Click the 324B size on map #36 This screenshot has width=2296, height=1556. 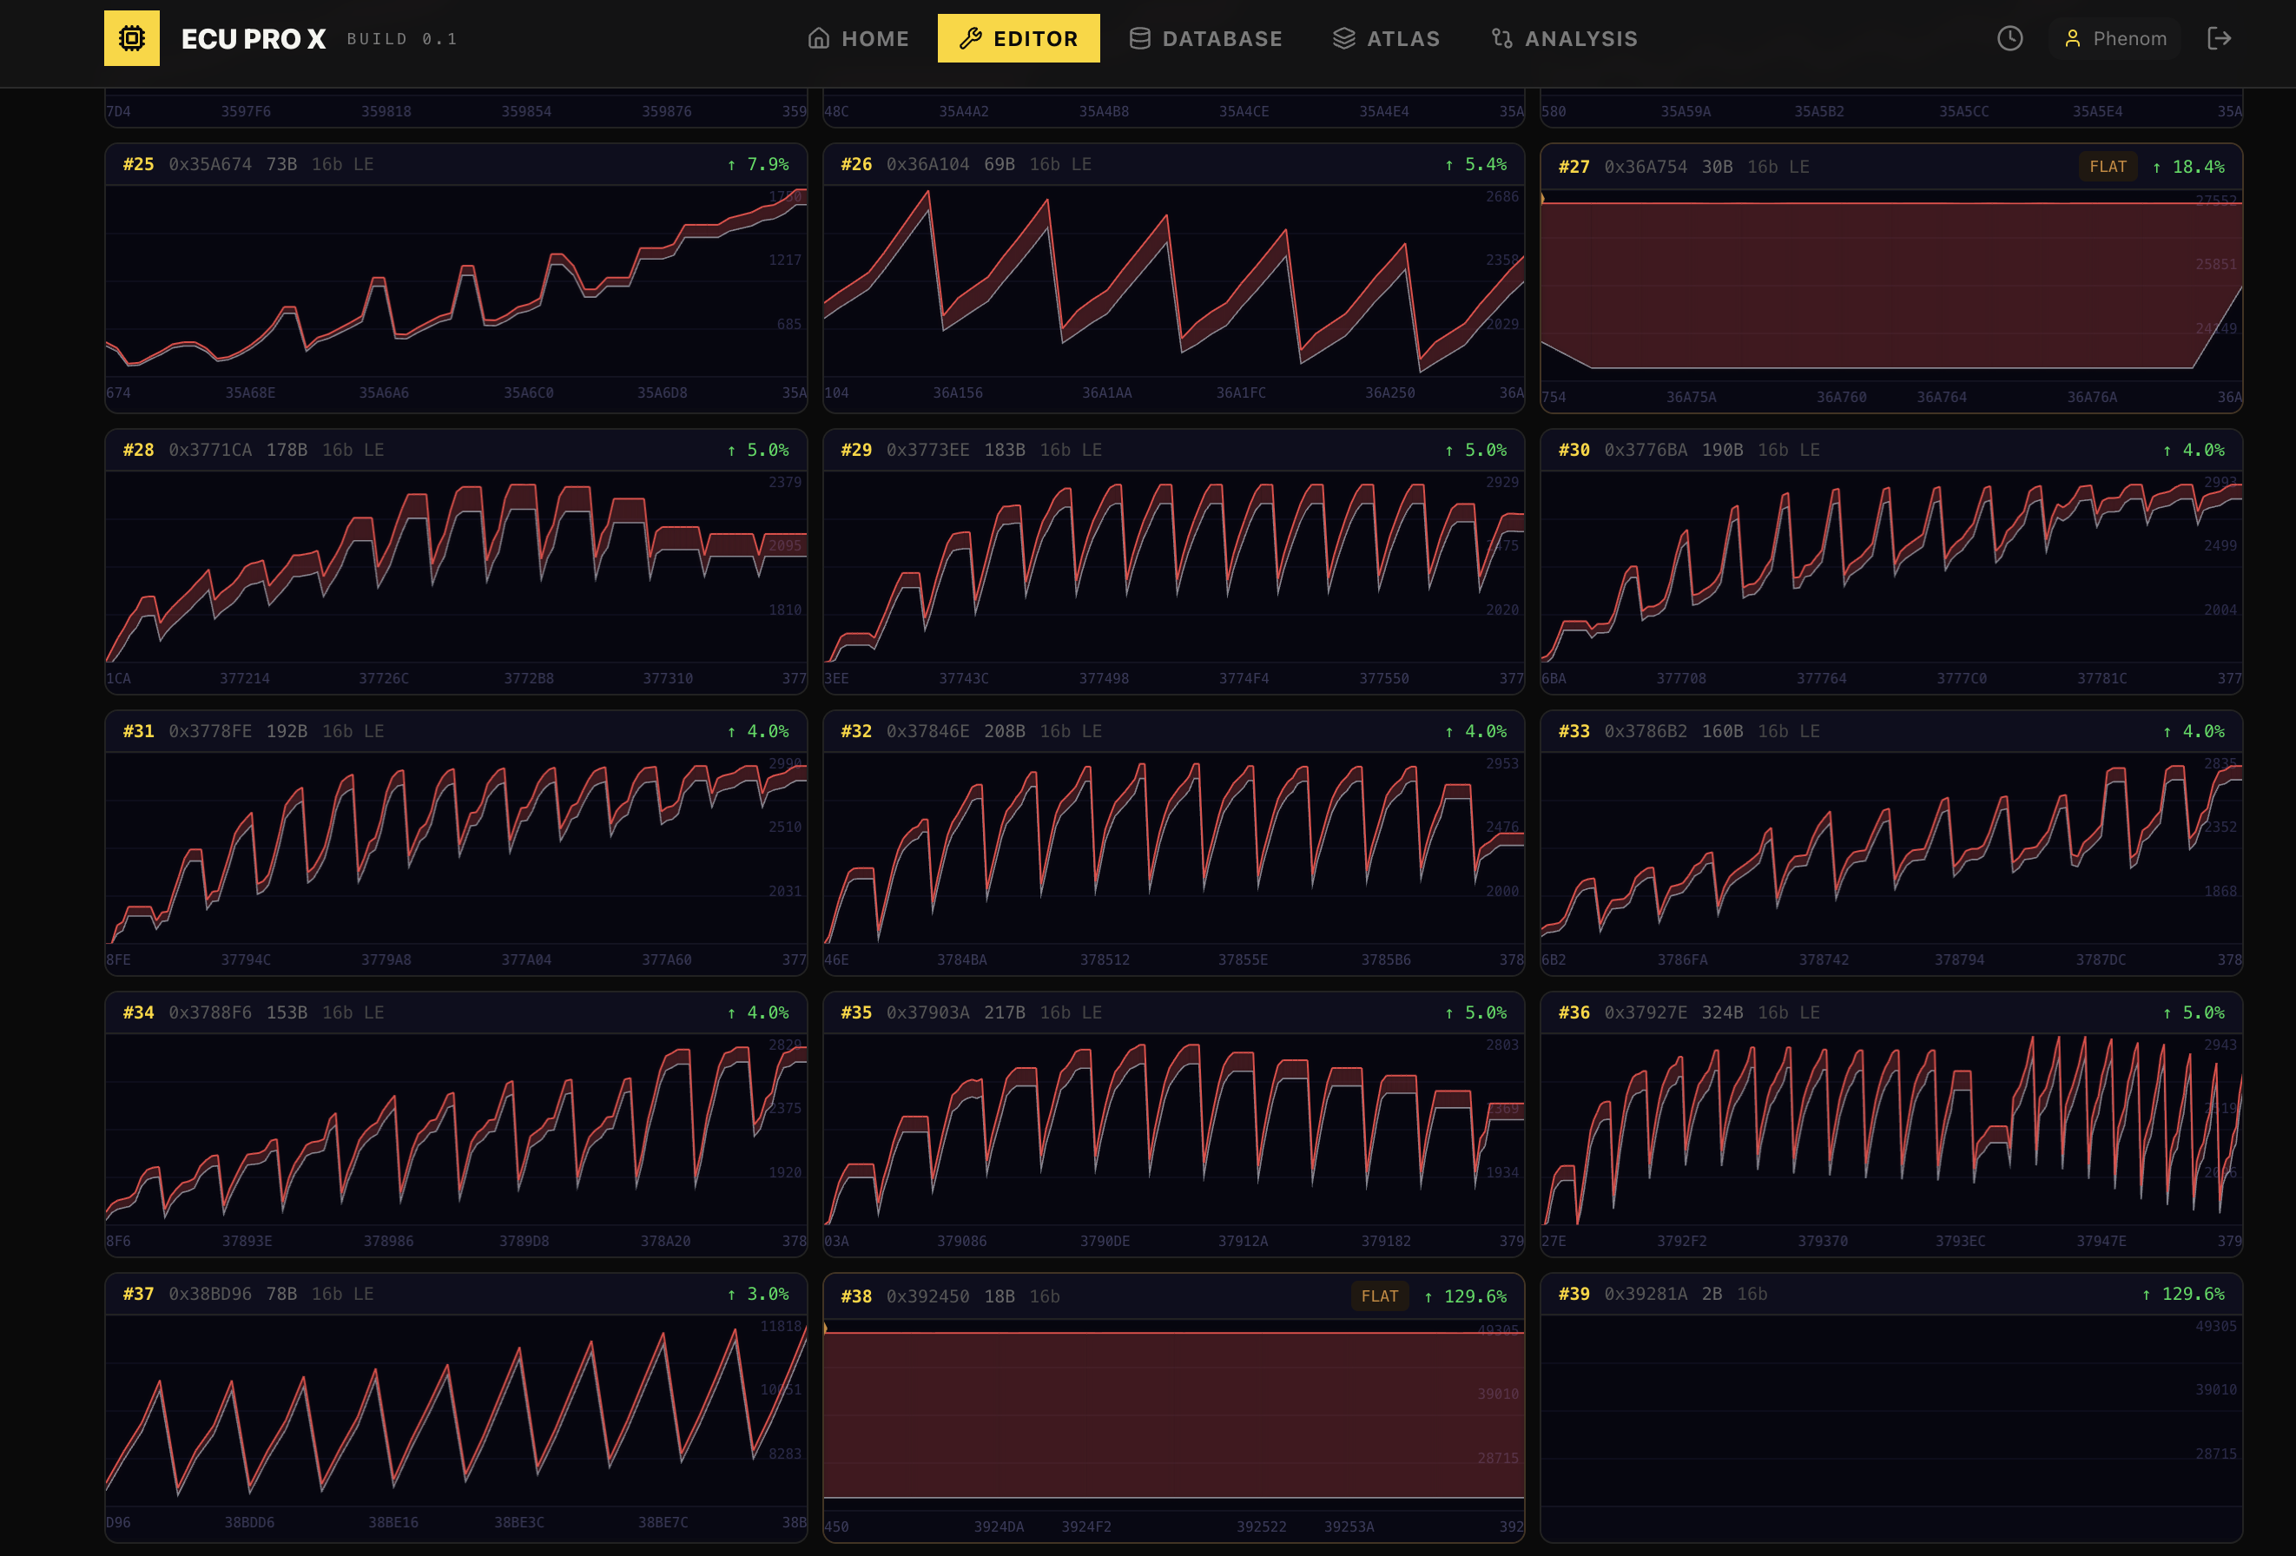(1722, 1012)
